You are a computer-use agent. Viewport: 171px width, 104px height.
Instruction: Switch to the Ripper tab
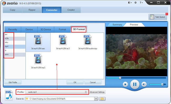(x=32, y=10)
